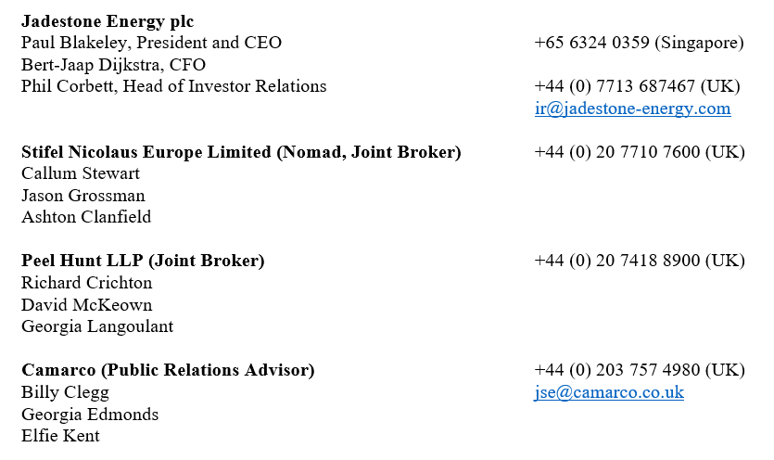This screenshot has width=774, height=460.
Task: Click the Camarco phone number 203 757 4980
Action: coord(640,370)
